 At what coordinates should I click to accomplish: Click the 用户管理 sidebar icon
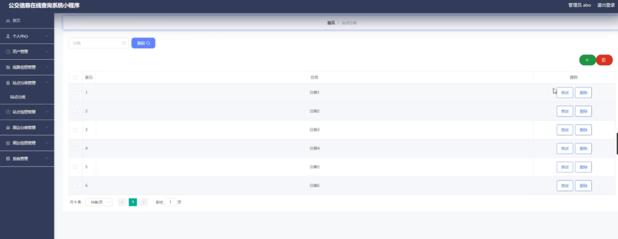click(x=8, y=52)
